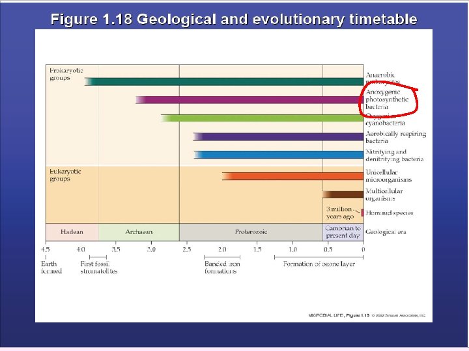Screen dimensions: 469x351
Task: Click the red-circled 'Anoxygenic photosynthetic bacteria' label
Action: click(x=387, y=99)
